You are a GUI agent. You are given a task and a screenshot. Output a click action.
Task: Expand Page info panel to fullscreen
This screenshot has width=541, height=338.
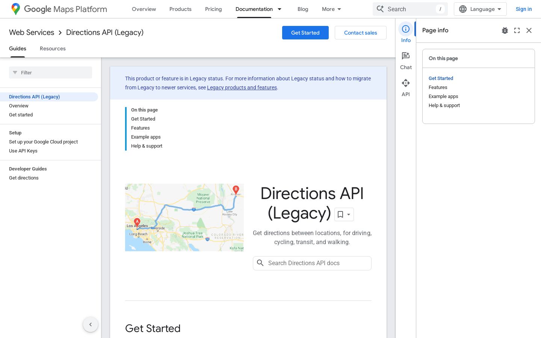pos(517,30)
